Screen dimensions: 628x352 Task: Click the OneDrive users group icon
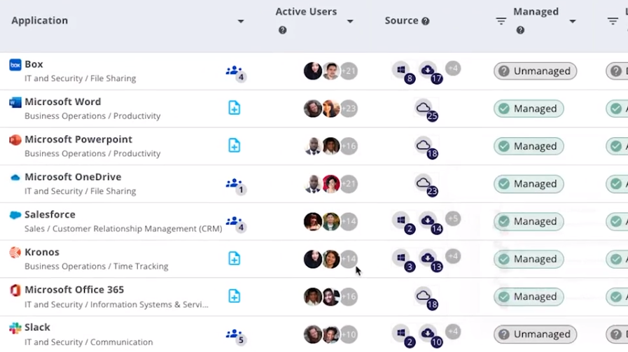click(235, 185)
